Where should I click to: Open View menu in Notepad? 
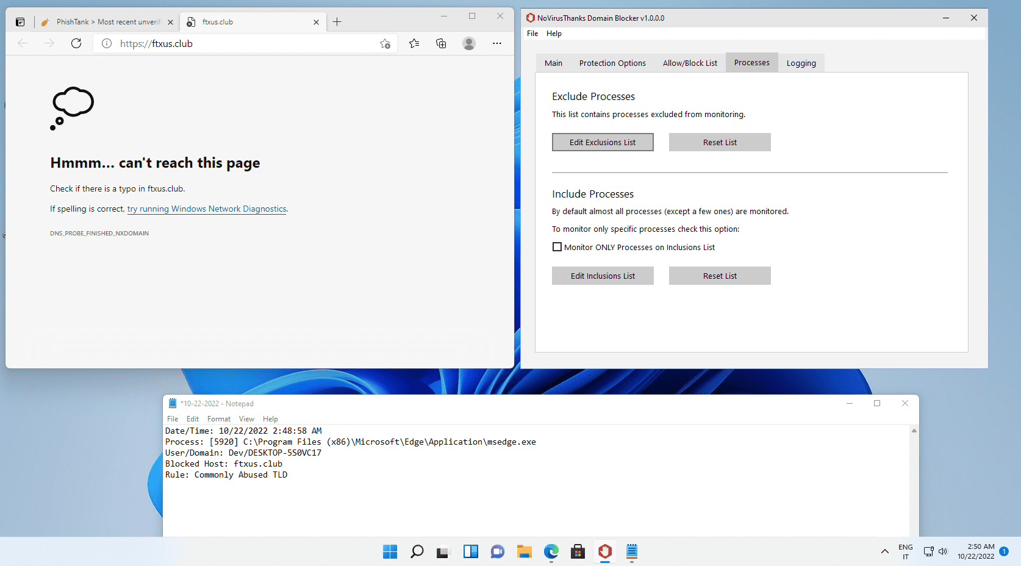246,419
